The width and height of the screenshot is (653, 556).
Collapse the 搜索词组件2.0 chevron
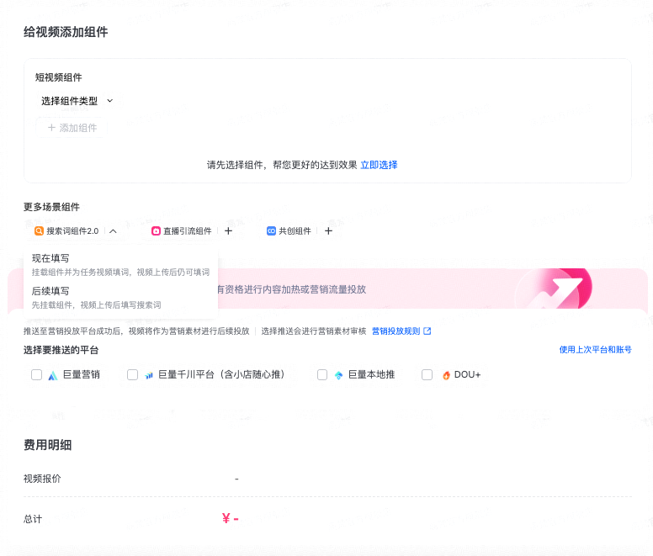pos(113,231)
